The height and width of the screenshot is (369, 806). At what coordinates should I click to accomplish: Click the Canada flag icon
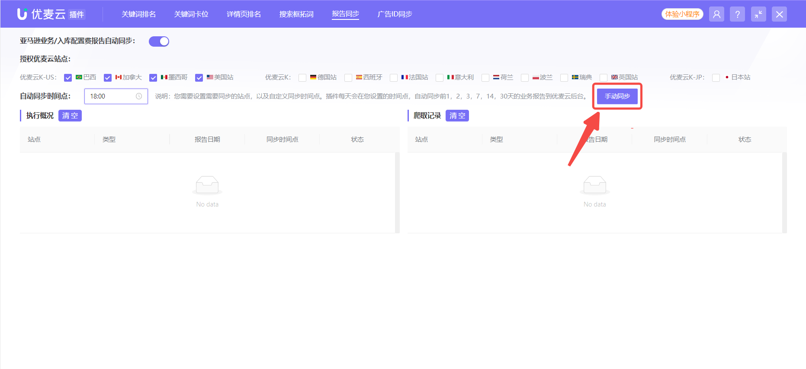tap(119, 77)
